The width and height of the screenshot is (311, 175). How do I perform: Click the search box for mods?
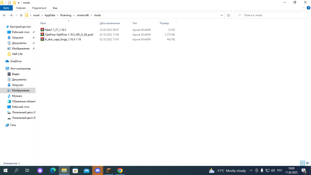[271, 15]
